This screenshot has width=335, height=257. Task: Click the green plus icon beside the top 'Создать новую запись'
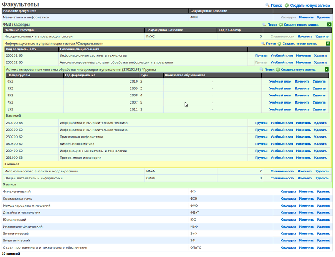tap(286, 5)
